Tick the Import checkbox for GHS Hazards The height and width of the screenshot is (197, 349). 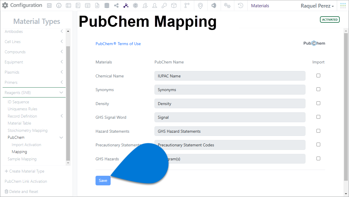tap(318, 159)
